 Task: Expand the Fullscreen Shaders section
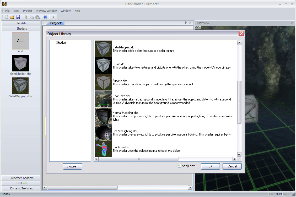[21, 178]
